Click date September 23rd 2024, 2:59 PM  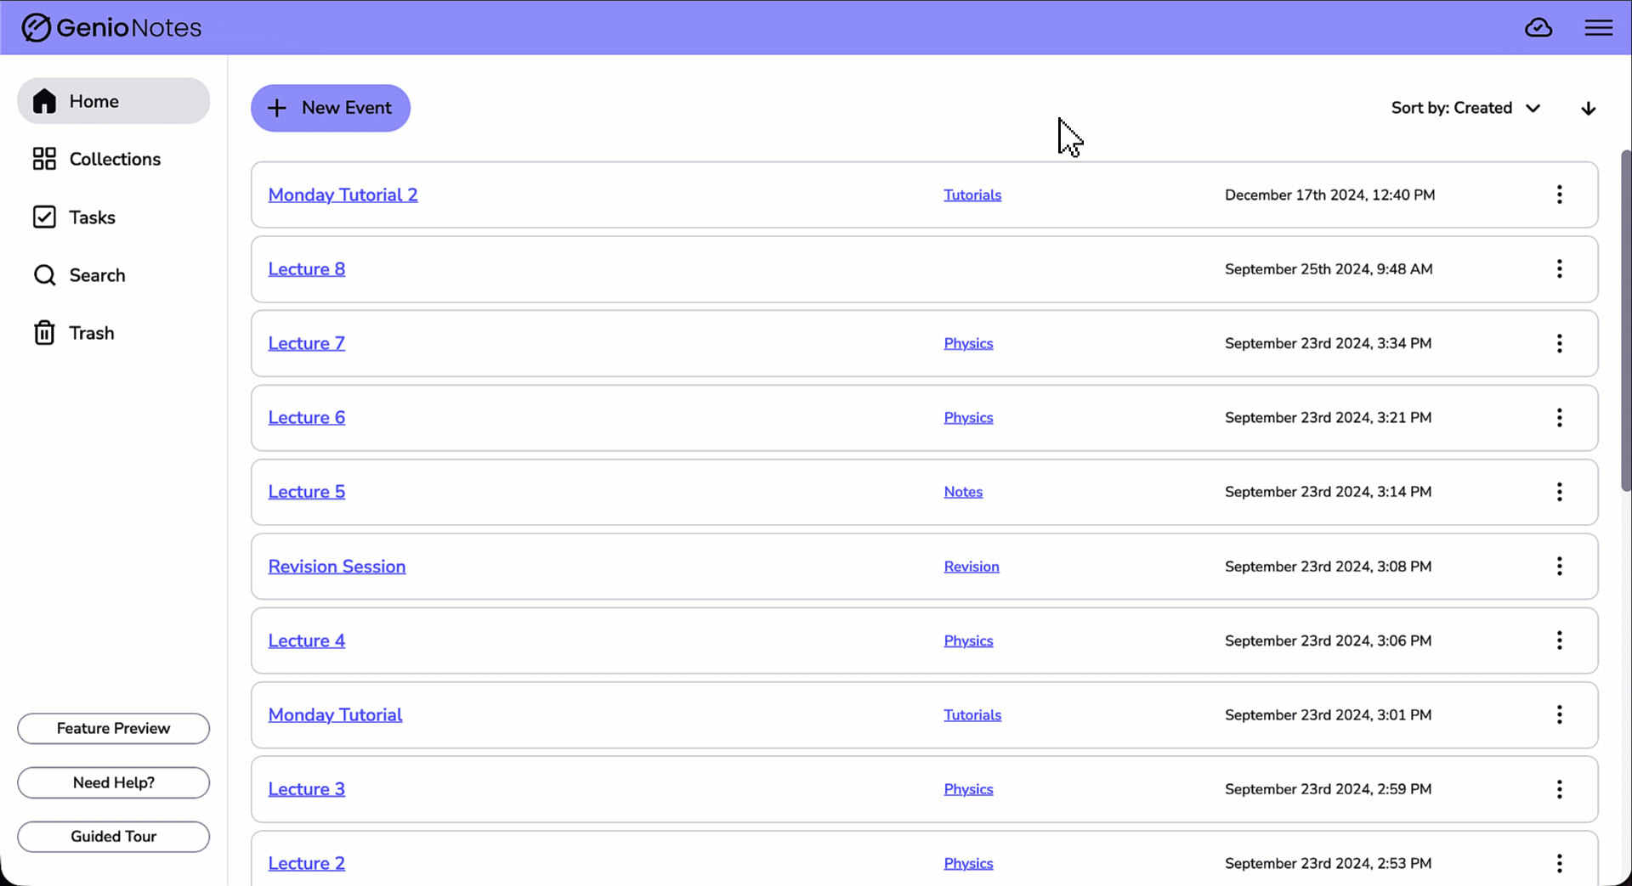pyautogui.click(x=1328, y=789)
